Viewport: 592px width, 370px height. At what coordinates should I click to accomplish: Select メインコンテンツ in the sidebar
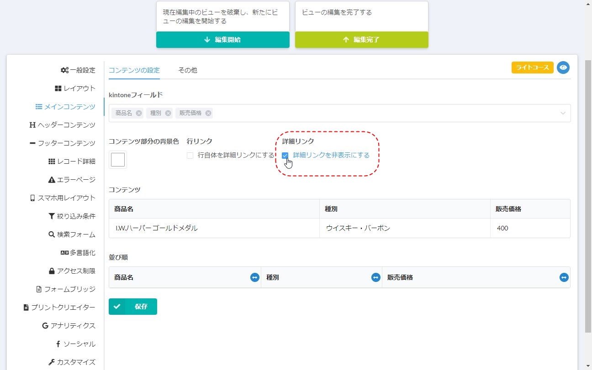(65, 107)
